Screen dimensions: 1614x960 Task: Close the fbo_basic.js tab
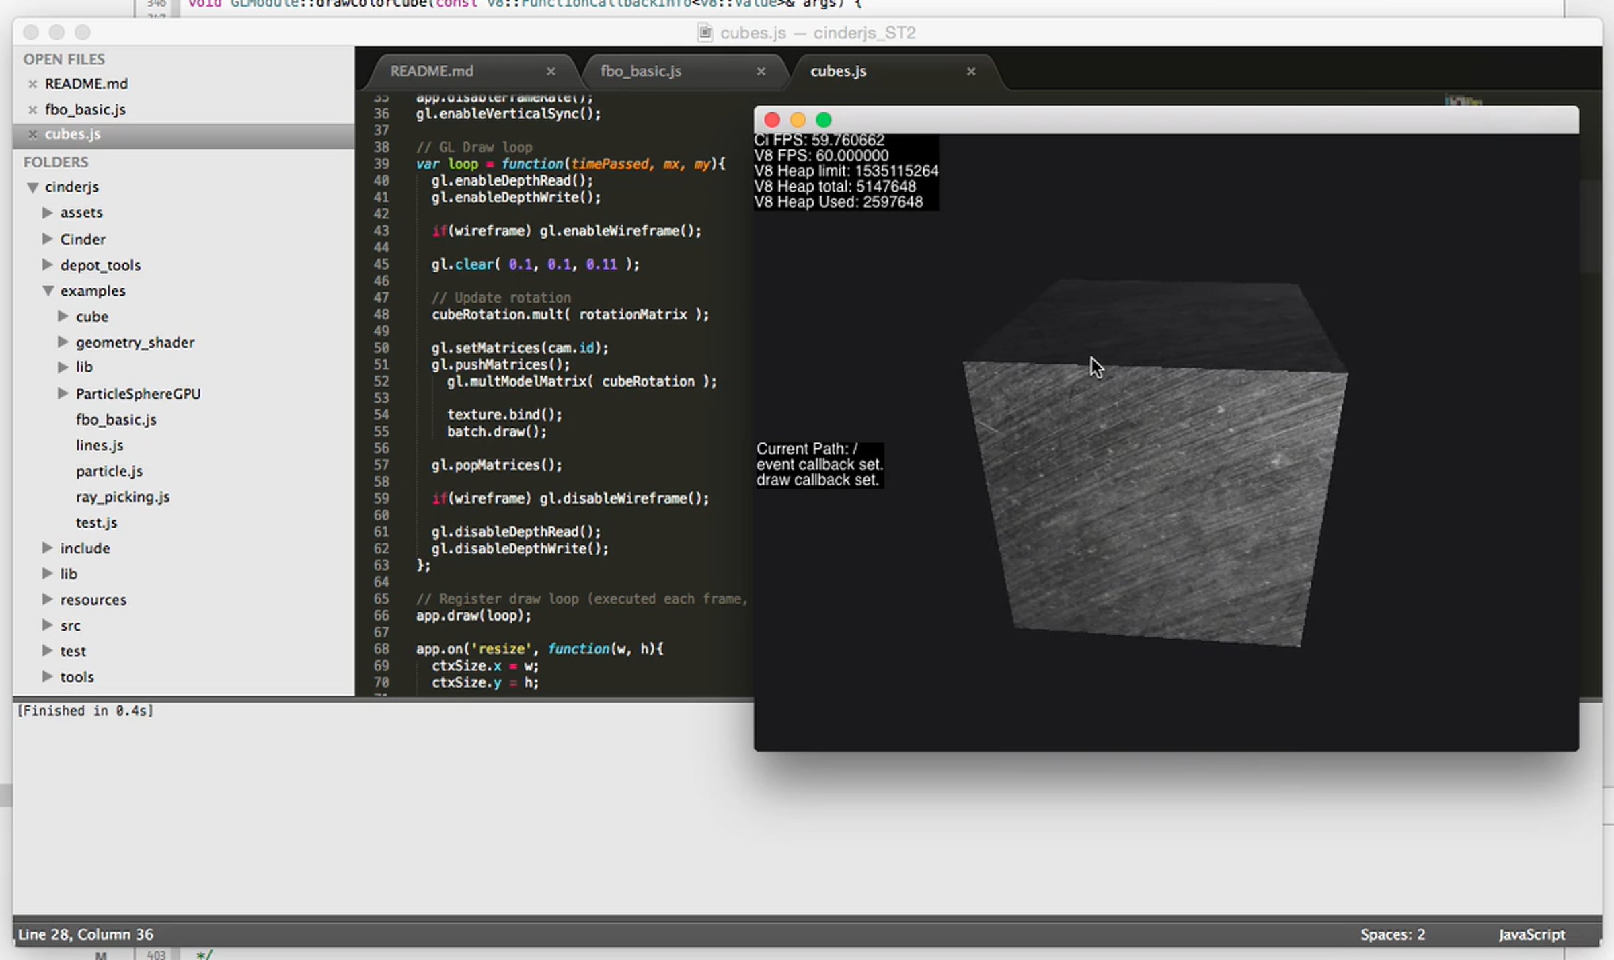click(761, 71)
